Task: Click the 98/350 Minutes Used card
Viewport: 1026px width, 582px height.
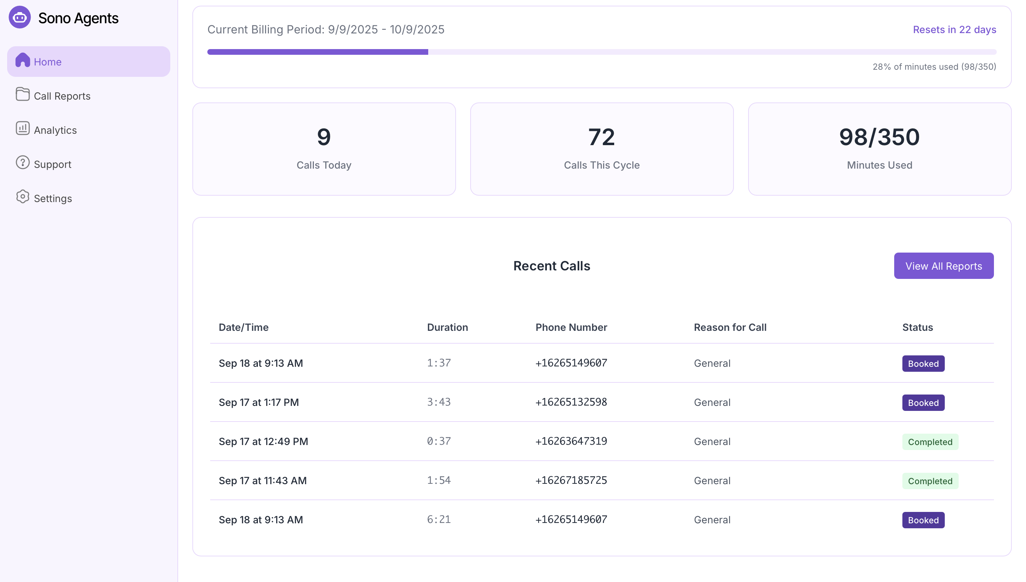Action: pyautogui.click(x=879, y=149)
